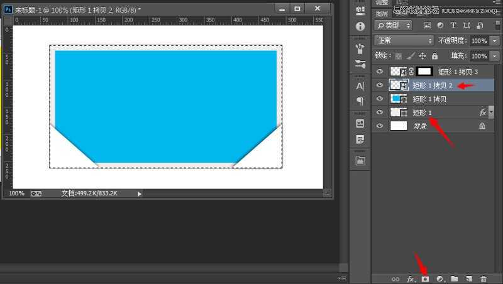503x284 pixels.
Task: Click the 填充 fill value field
Action: pos(478,56)
